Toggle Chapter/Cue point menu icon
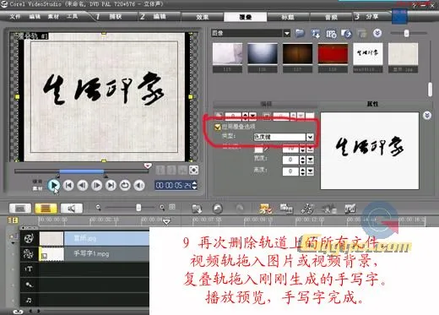Screen dimensions: 439x315 click(x=328, y=209)
